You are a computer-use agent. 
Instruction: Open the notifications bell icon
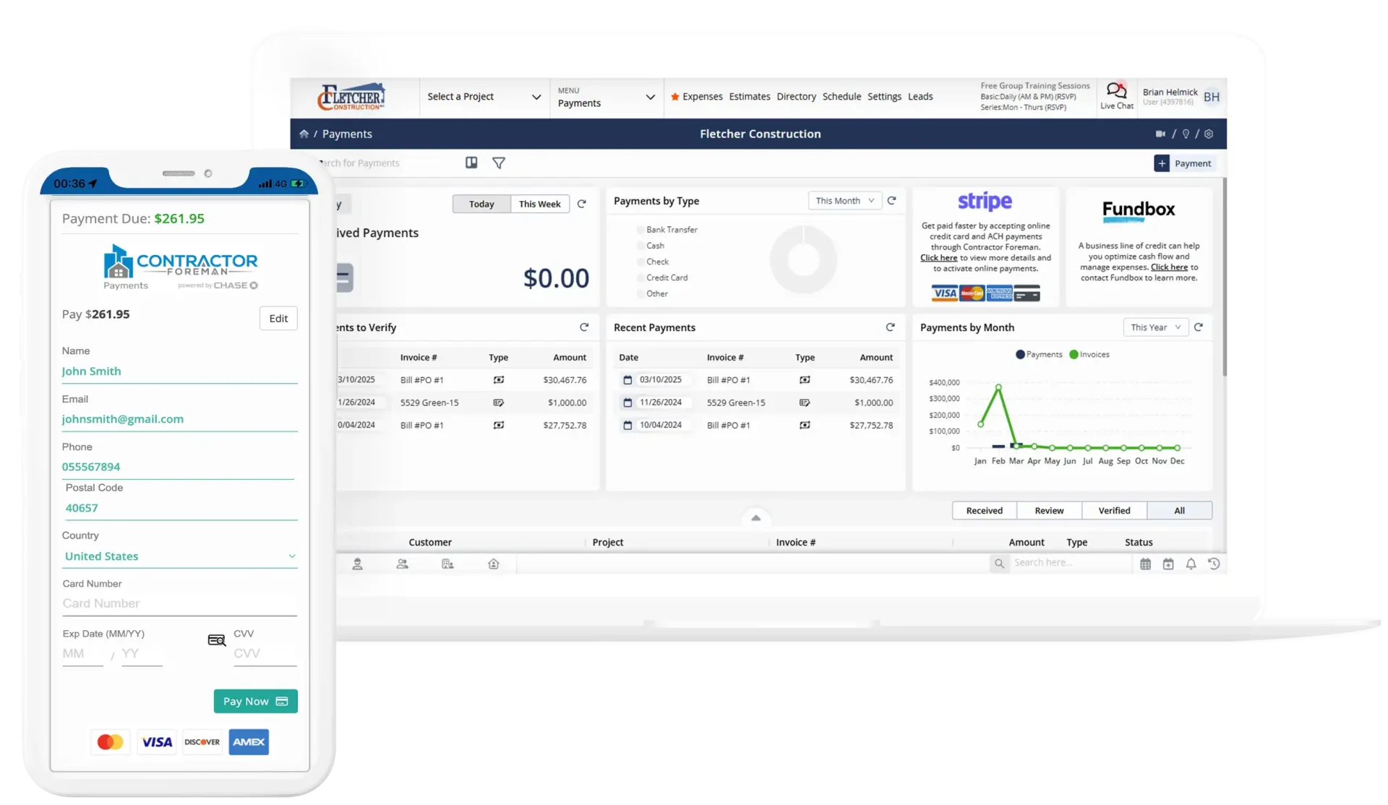tap(1191, 564)
